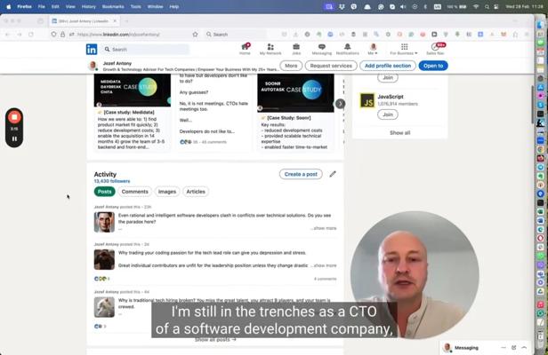
Task: Open the Bookmarks menu in Firefox
Action: [113, 6]
